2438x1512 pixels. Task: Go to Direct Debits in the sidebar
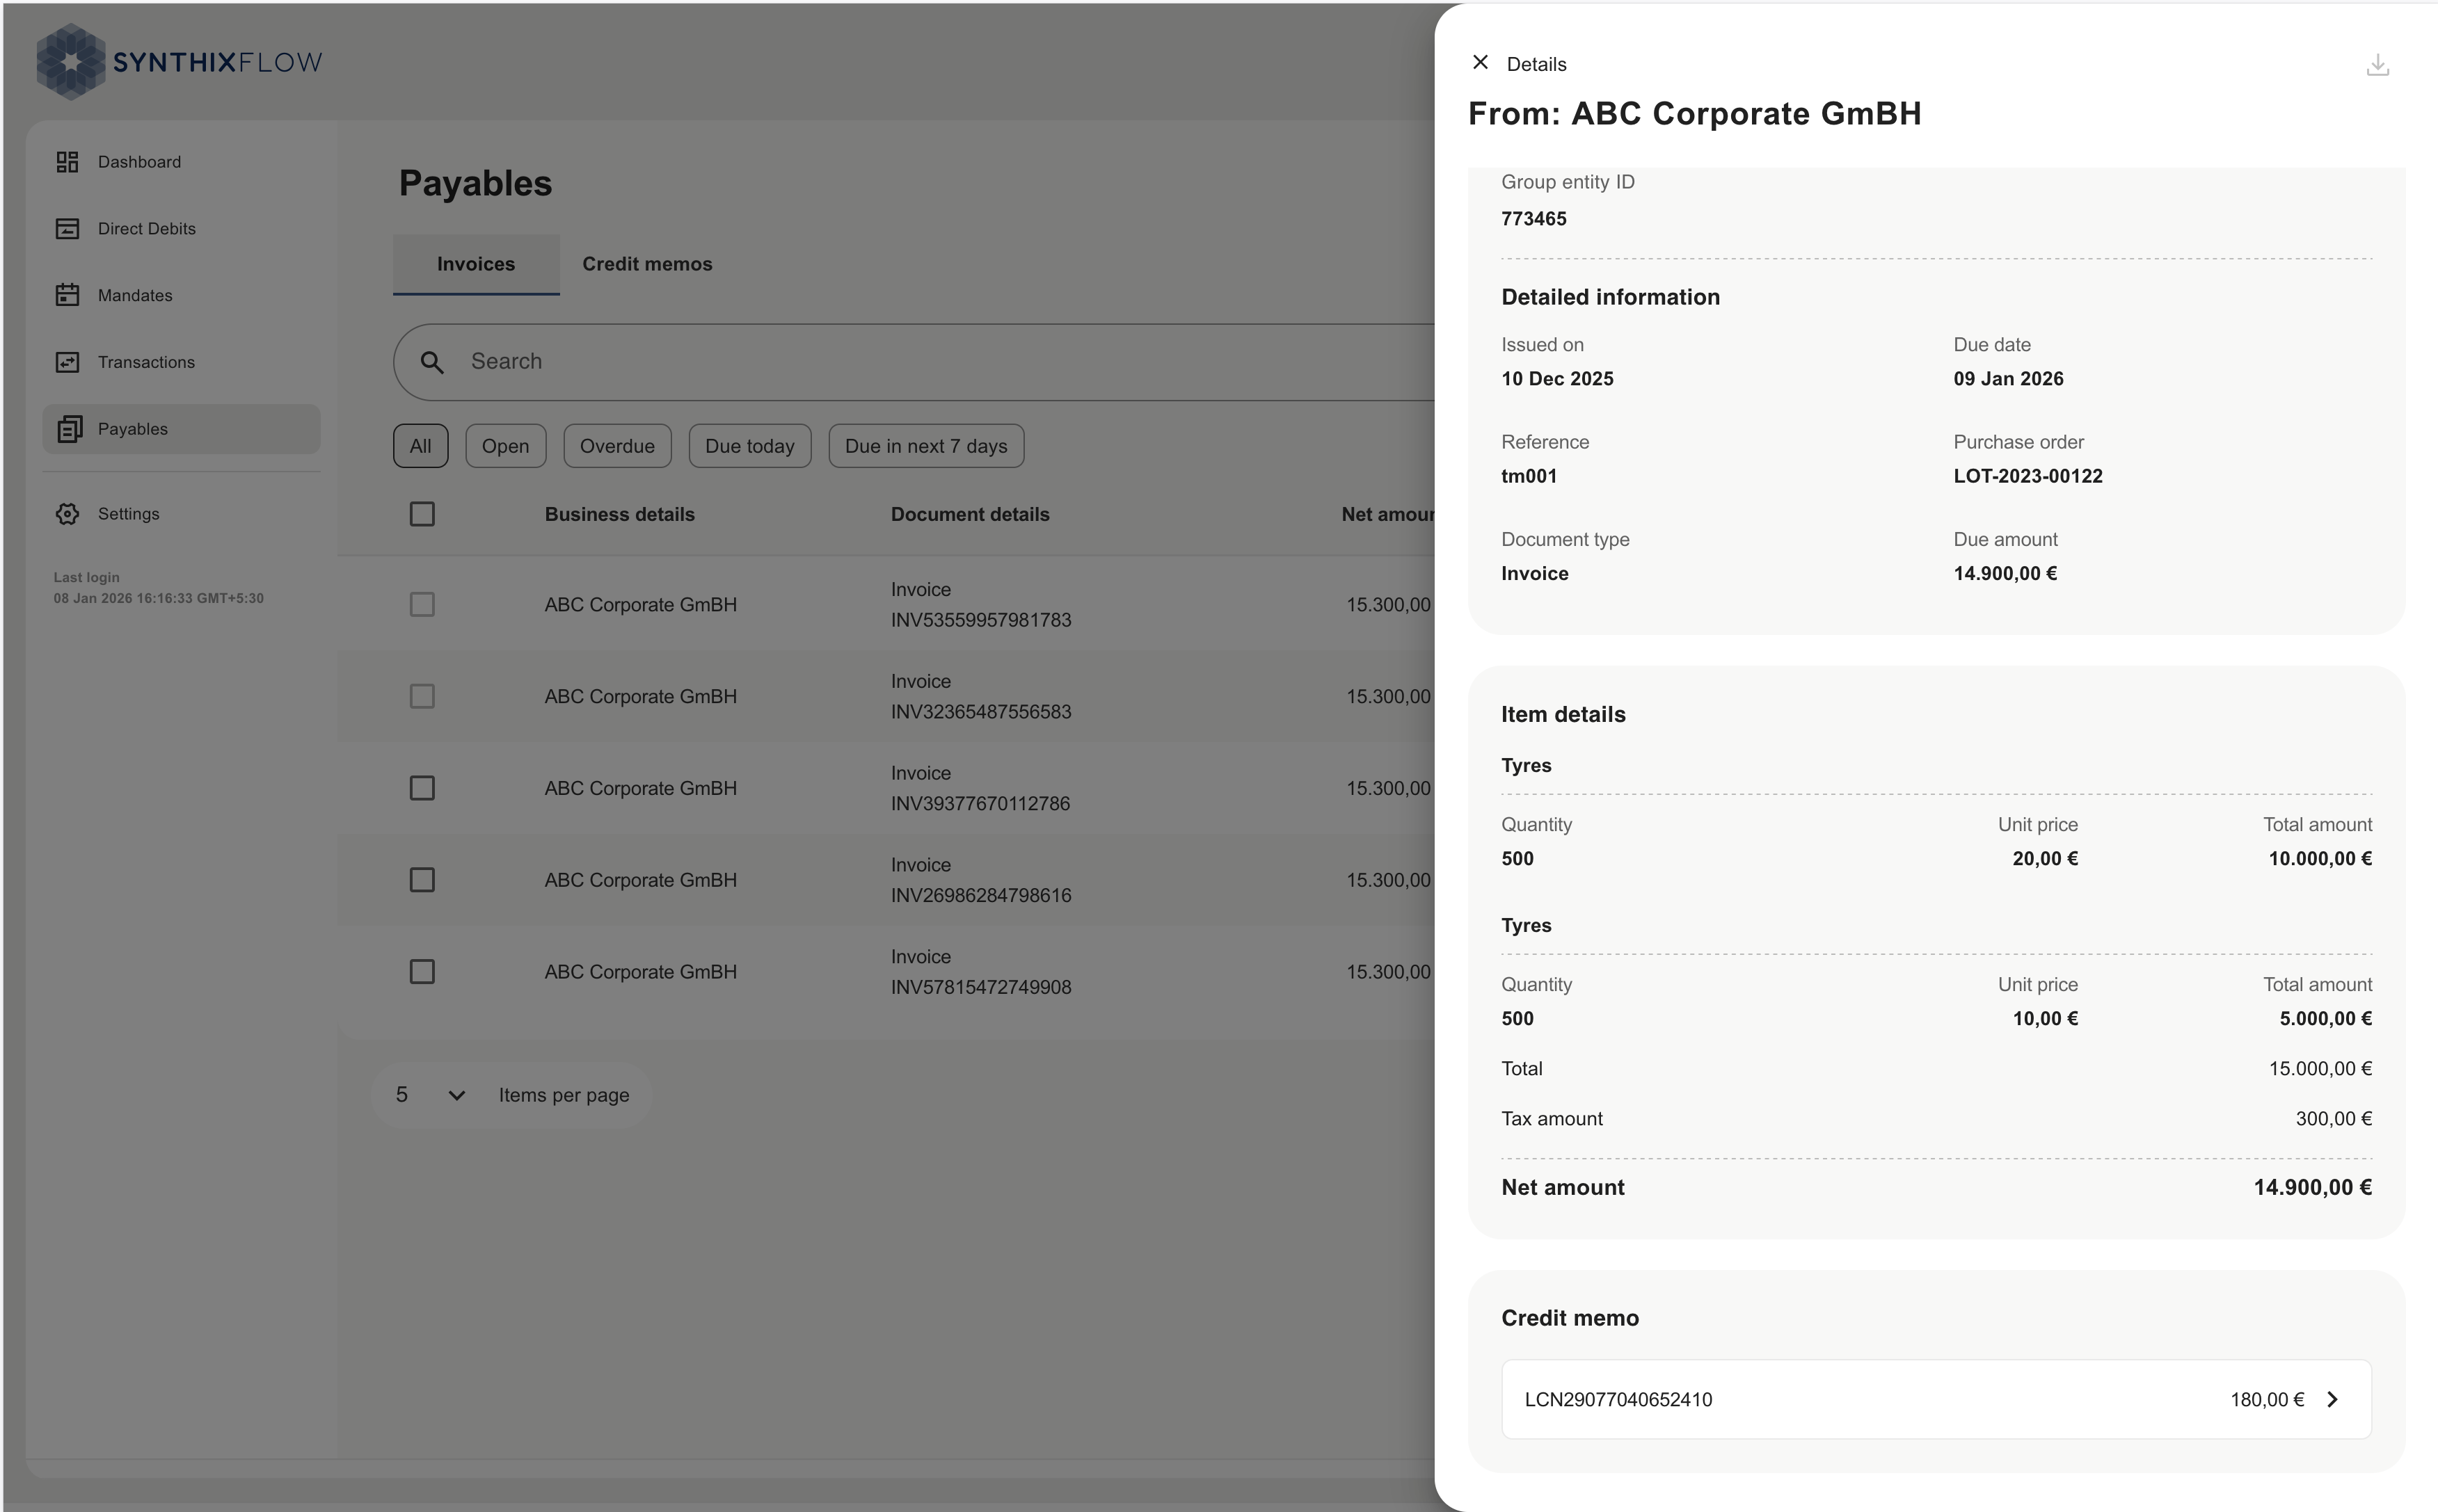181,229
